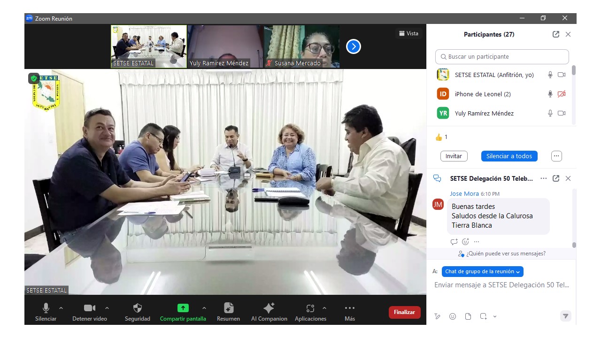Toggle Yuly Ramírez Méndez's microphone
Viewport: 601px width, 338px height.
click(x=550, y=113)
